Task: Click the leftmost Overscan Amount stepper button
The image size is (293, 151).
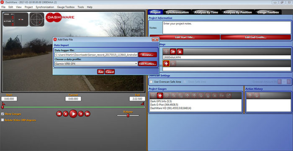Action: click(280, 82)
